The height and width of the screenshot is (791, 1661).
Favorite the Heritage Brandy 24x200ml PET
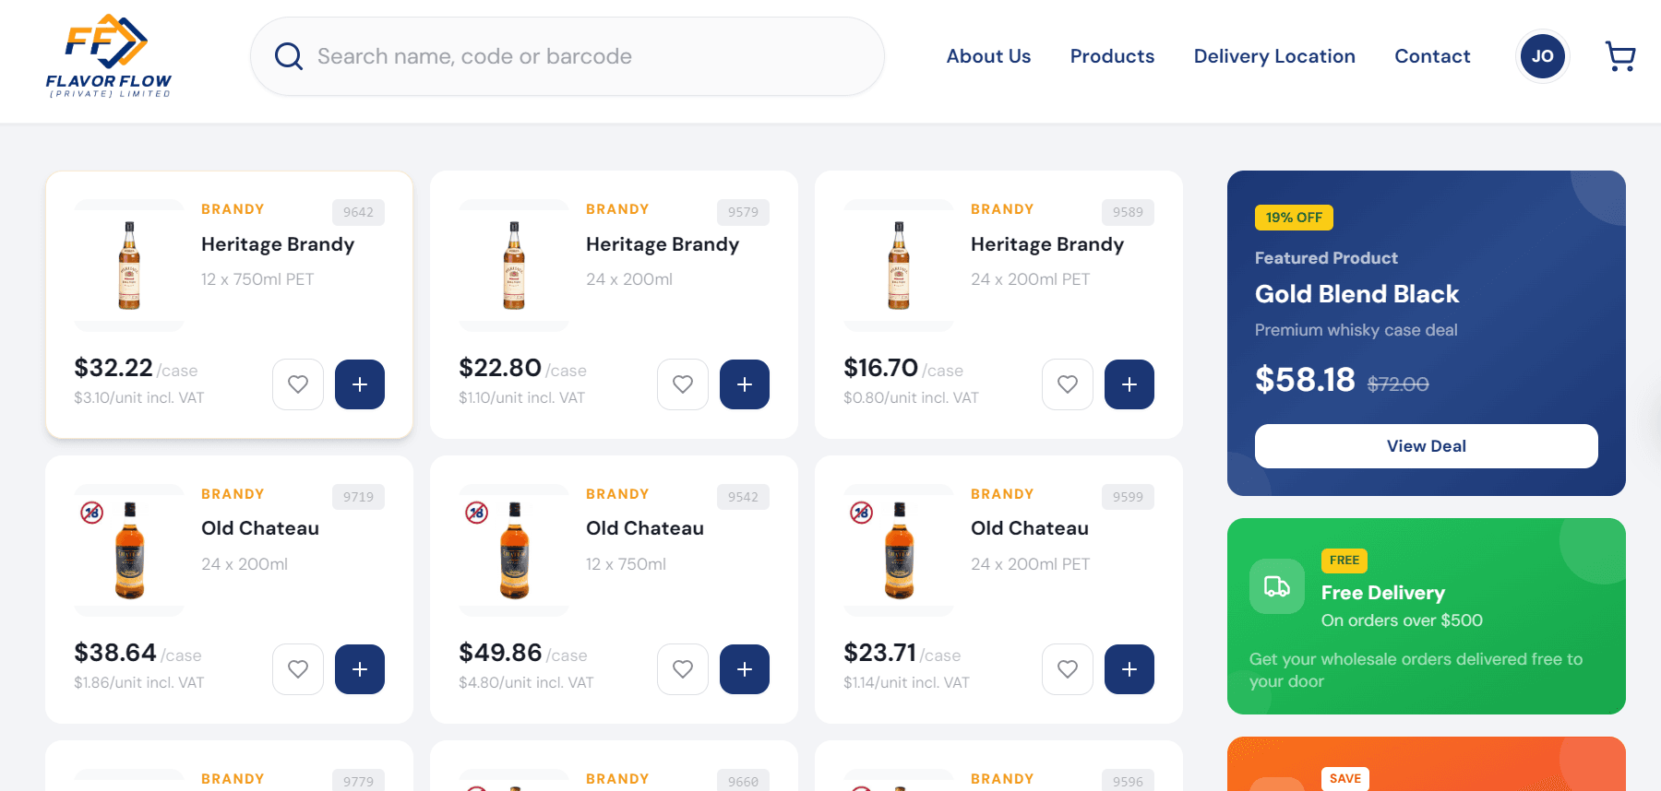[1068, 384]
